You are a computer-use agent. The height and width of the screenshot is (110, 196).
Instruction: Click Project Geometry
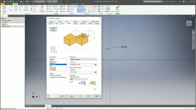click(x=42, y=9)
